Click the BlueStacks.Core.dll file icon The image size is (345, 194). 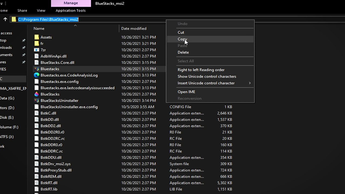click(37, 63)
